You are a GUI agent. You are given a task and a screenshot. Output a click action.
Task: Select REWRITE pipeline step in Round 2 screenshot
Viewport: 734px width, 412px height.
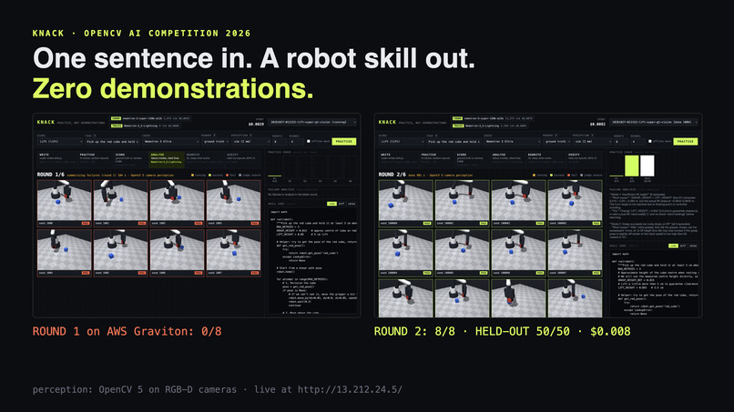[545, 159]
